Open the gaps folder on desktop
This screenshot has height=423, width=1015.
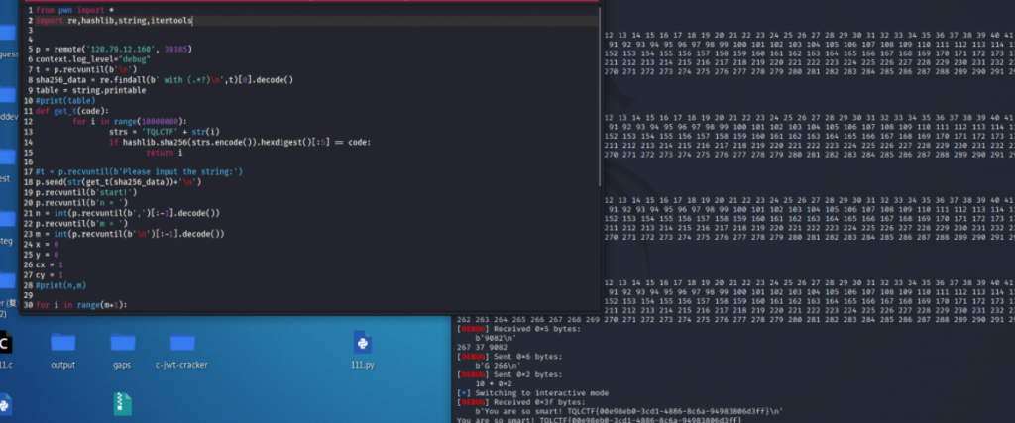[122, 344]
